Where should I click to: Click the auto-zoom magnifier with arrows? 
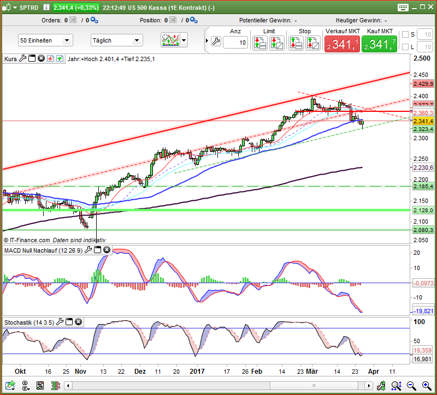[x=397, y=386]
